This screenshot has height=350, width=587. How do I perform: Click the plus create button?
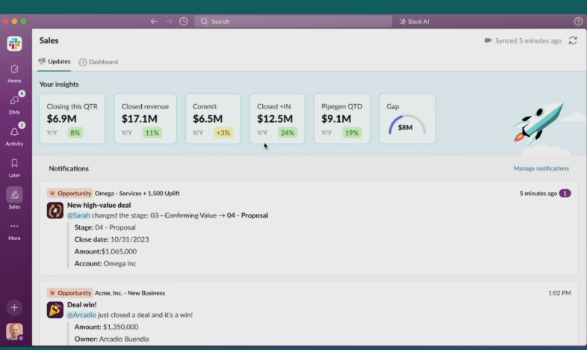click(14, 307)
